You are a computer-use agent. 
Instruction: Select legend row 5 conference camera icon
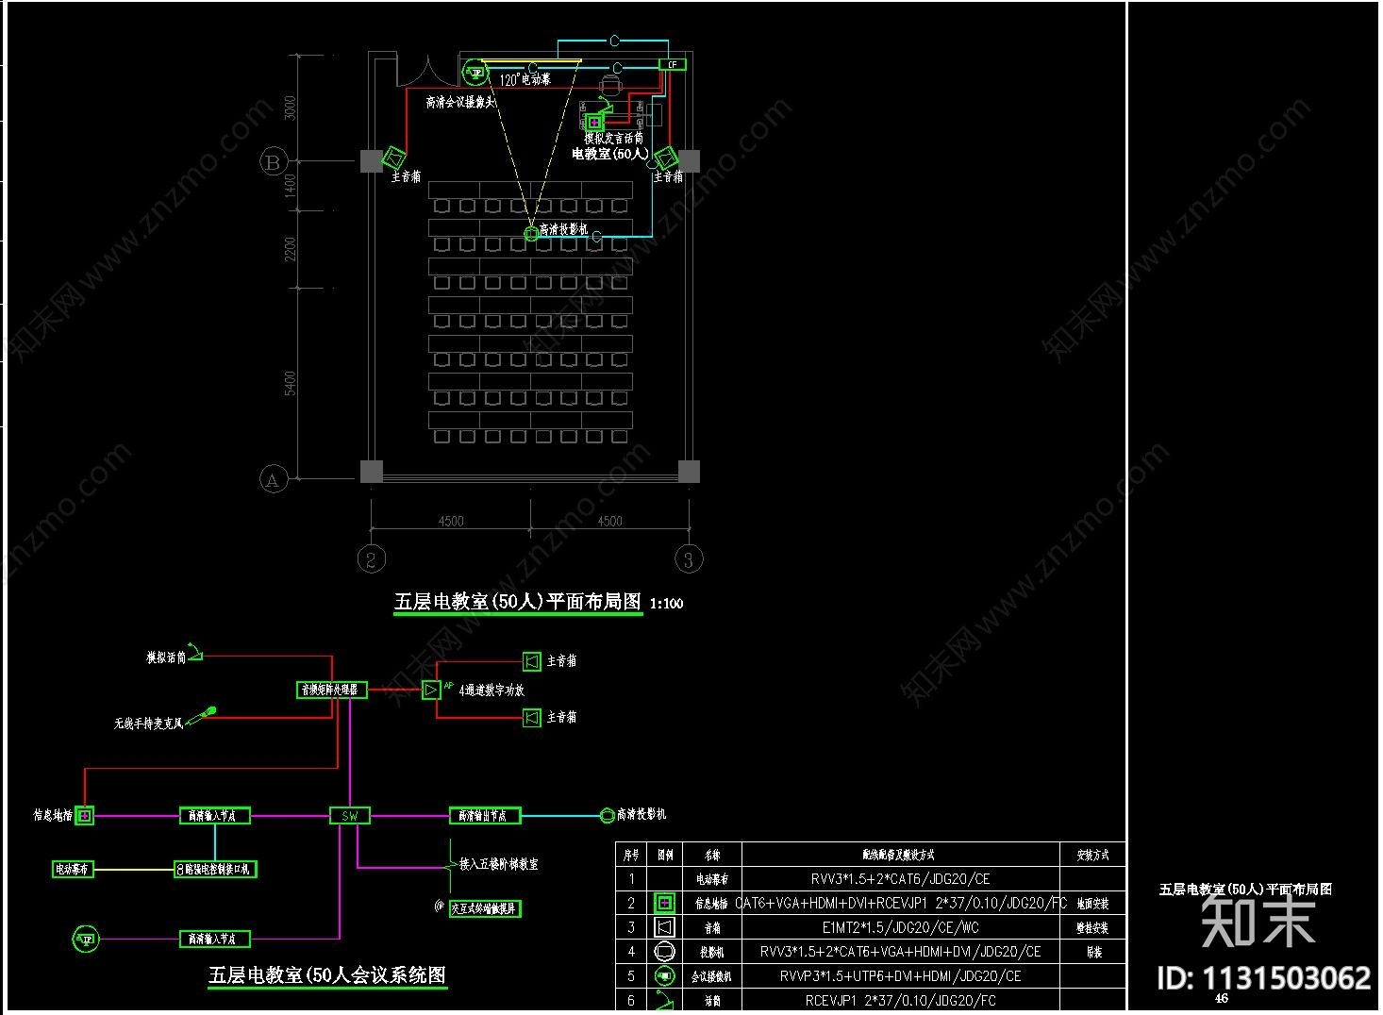point(665,976)
